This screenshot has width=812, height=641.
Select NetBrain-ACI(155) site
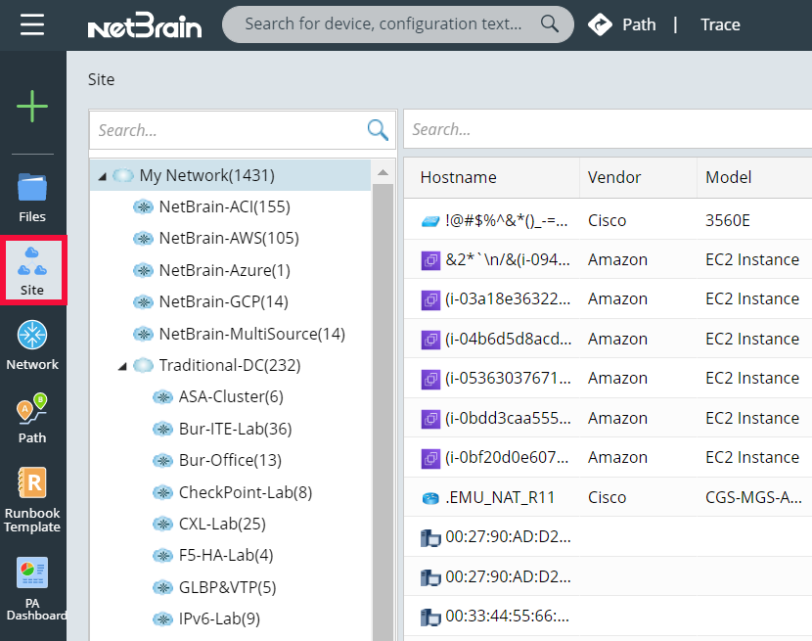224,206
